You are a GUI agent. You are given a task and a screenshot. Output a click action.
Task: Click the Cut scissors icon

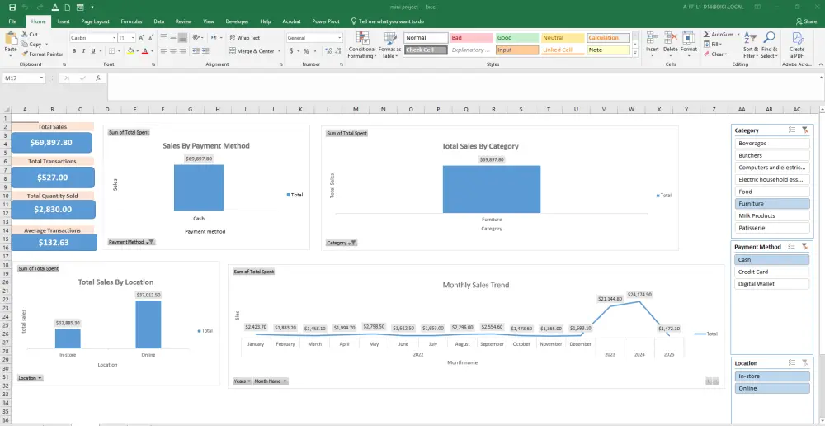pyautogui.click(x=24, y=34)
